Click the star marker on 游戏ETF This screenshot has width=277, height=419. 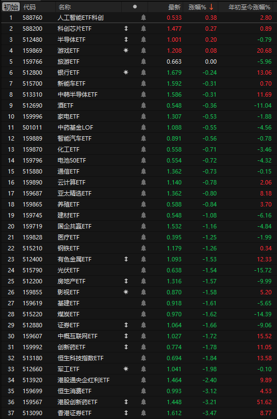(126, 50)
